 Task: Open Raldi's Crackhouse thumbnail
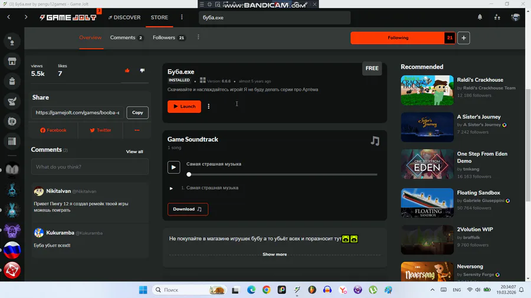[x=427, y=90]
